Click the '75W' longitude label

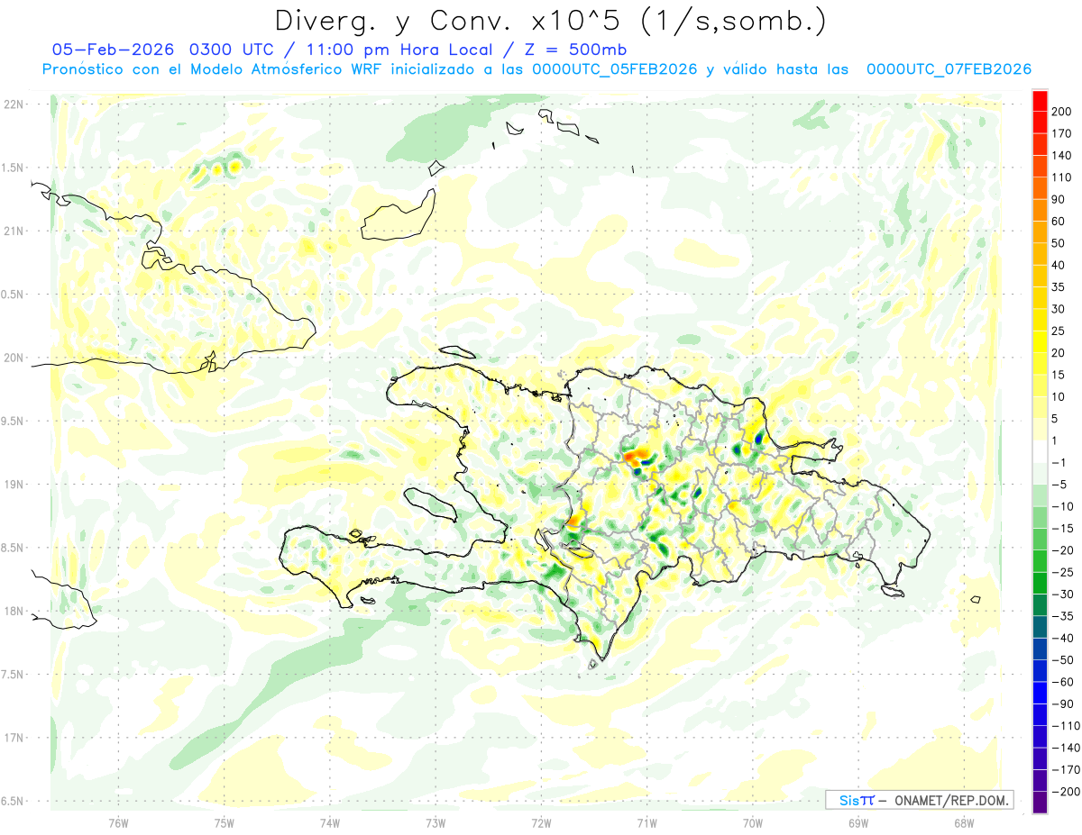(x=224, y=822)
